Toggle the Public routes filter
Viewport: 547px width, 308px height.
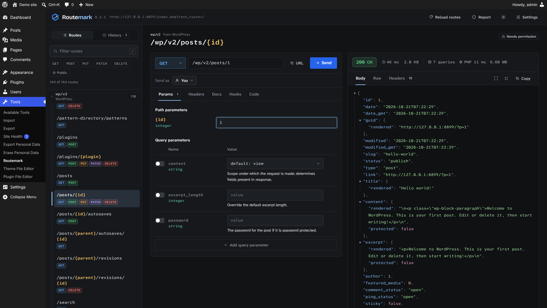click(x=60, y=73)
